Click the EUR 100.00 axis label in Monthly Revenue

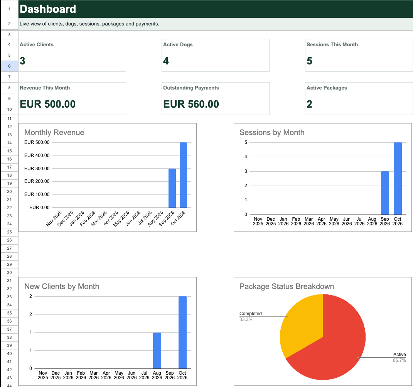click(x=37, y=194)
